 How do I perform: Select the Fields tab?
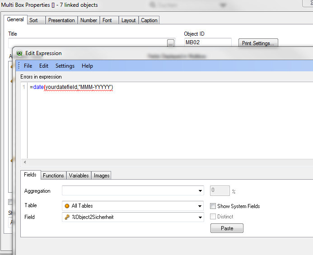[x=30, y=175]
